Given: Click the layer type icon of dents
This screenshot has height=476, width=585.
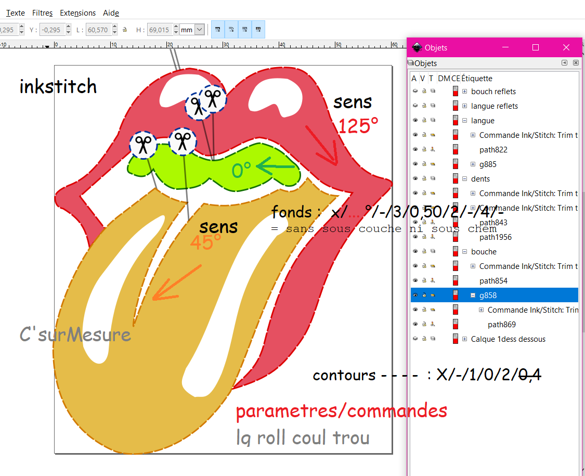Looking at the screenshot, I should [x=433, y=178].
